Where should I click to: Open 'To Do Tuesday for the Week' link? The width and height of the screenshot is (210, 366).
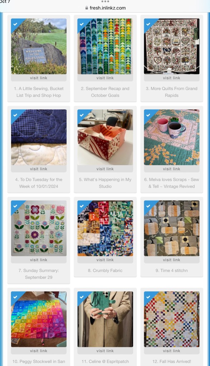tap(39, 183)
